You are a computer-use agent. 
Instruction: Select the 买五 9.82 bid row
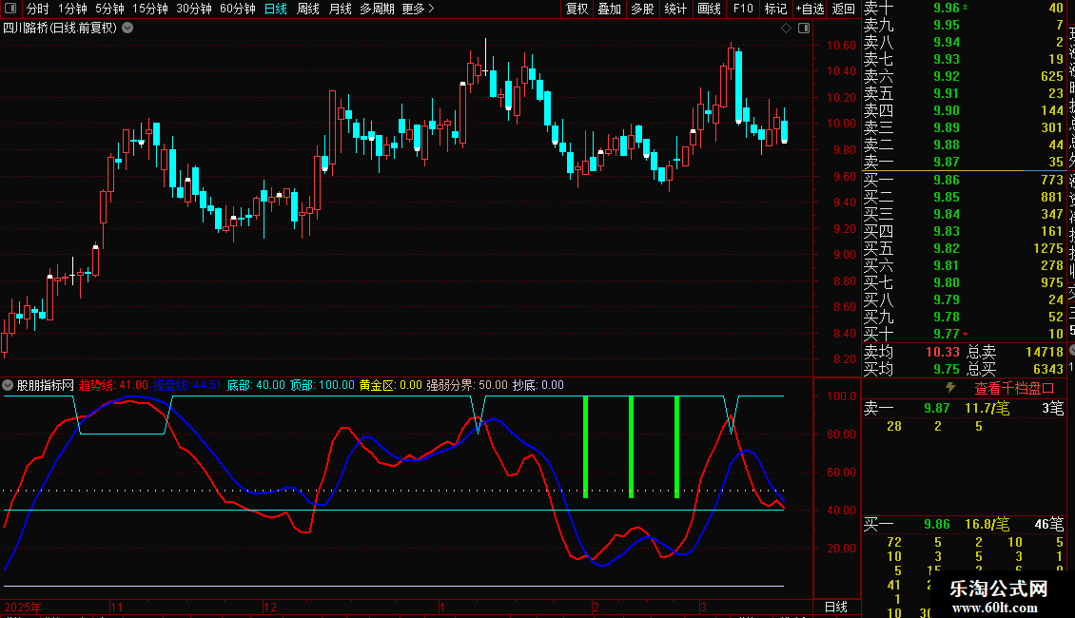click(x=964, y=248)
